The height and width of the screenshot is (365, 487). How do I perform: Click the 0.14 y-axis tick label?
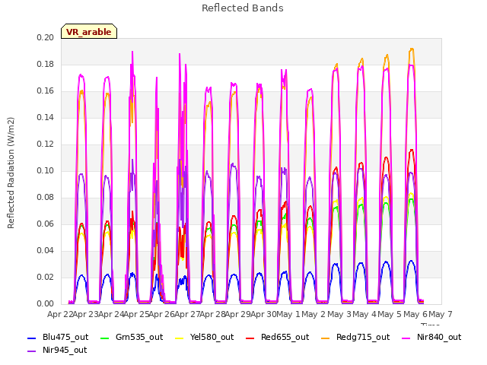46,117
